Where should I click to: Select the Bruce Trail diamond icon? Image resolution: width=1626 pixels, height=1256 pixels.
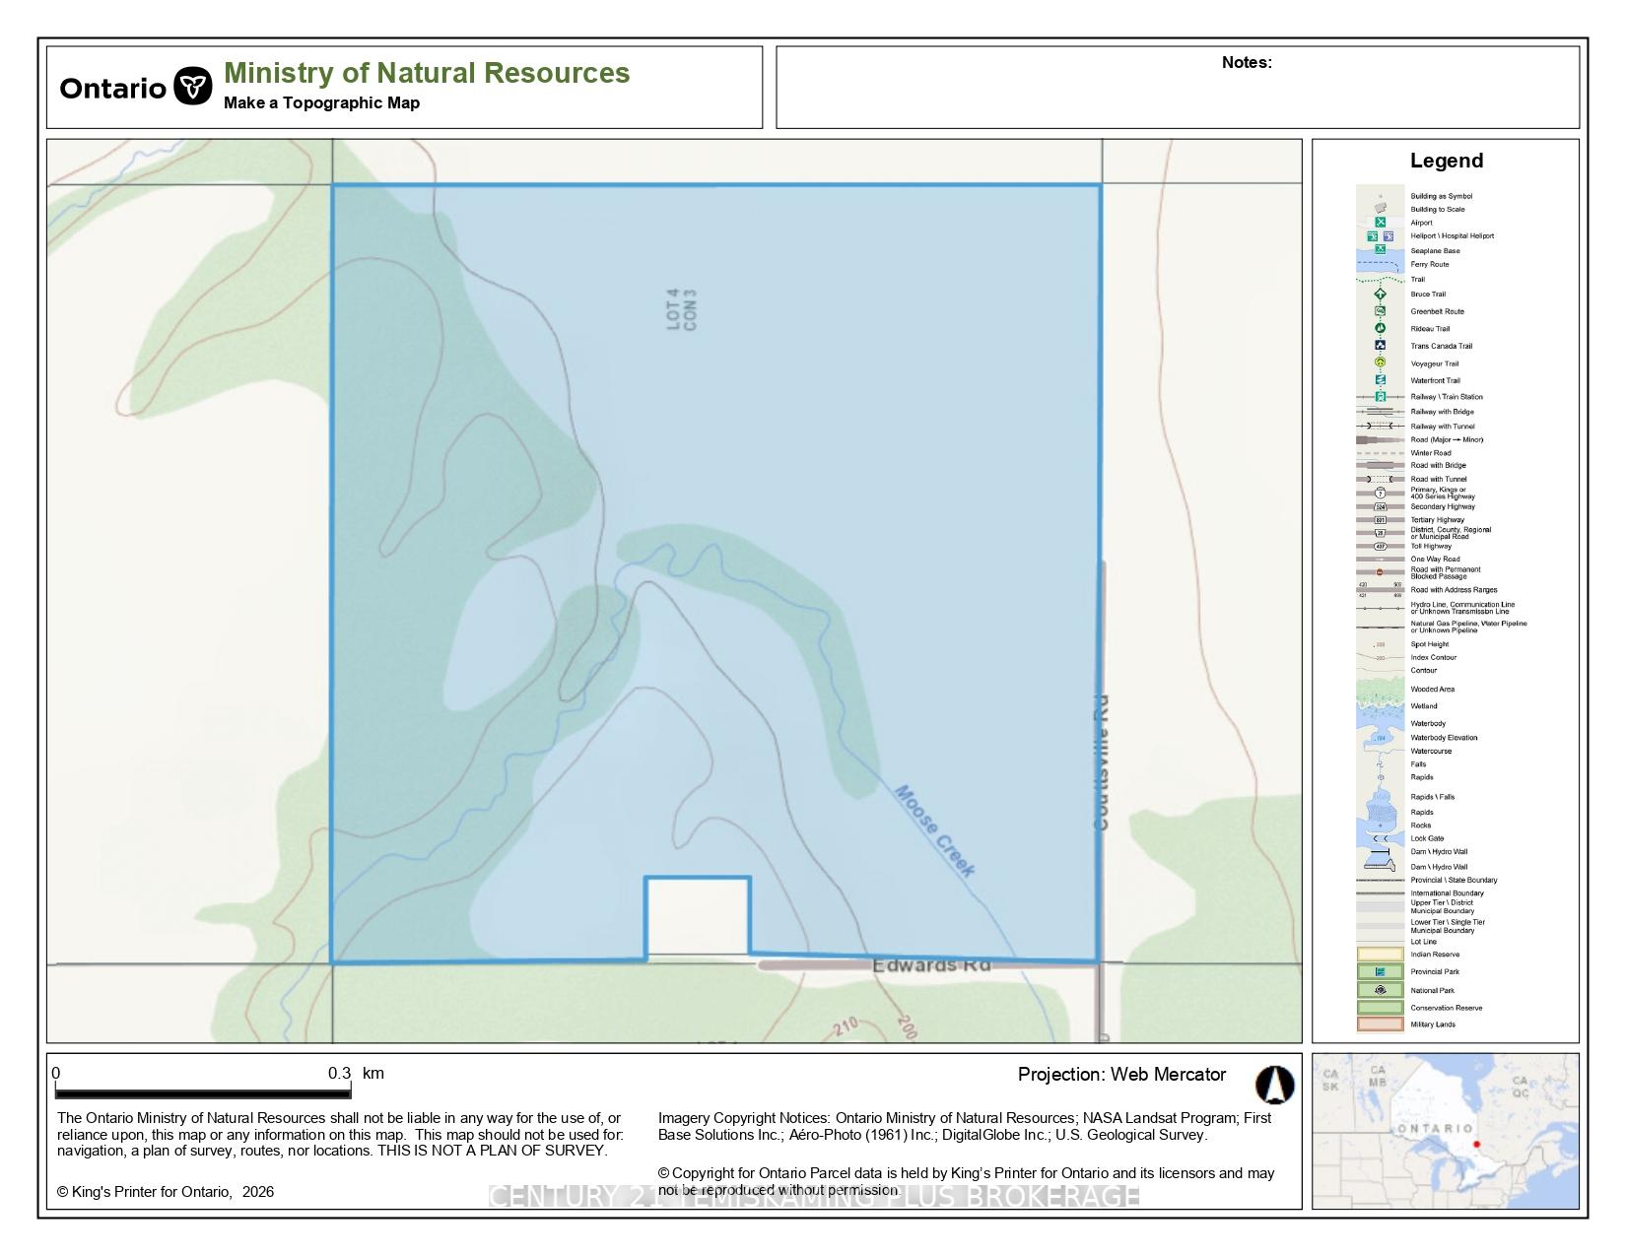(x=1381, y=294)
